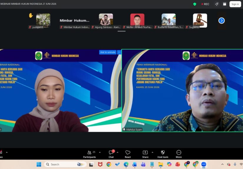243x169 pixels.
Task: Open Microsoft Copilot from the taskbar
Action: pos(169,164)
